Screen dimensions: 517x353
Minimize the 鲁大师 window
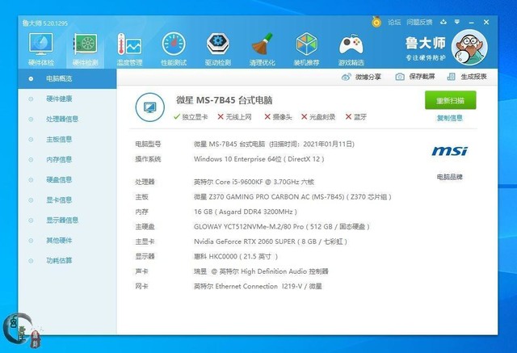click(472, 22)
